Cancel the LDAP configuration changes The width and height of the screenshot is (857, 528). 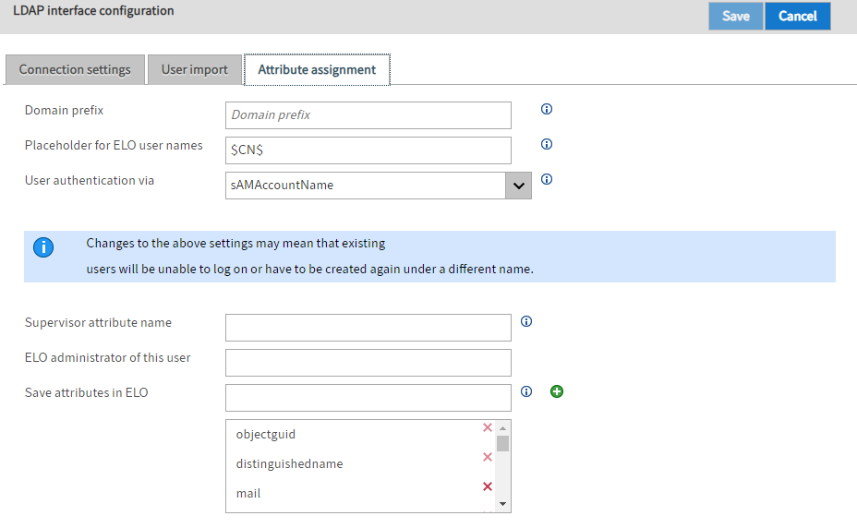click(797, 17)
